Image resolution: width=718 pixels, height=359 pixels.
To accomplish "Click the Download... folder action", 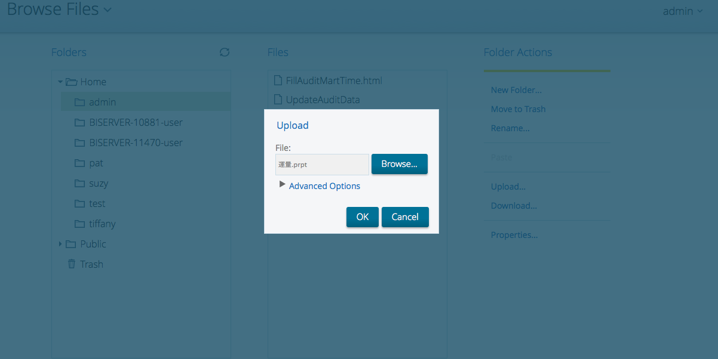I will [x=514, y=206].
